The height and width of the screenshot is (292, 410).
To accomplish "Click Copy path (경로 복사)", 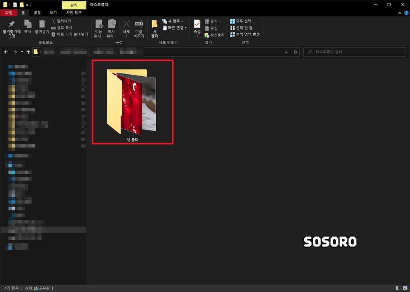I will pyautogui.click(x=62, y=28).
